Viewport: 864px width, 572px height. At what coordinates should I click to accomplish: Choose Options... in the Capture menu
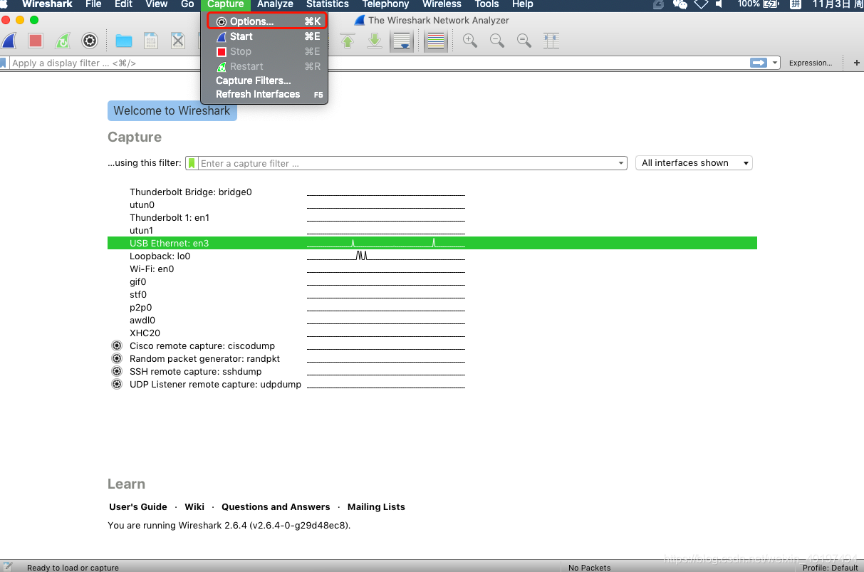point(267,21)
